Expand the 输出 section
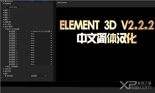Screen dimensions: 155x93 point(4,74)
